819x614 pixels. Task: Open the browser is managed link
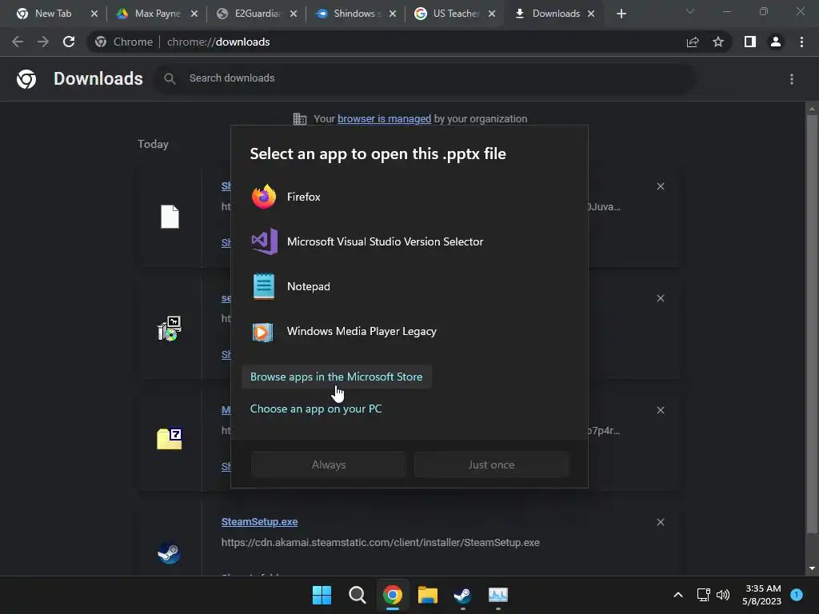coord(384,118)
